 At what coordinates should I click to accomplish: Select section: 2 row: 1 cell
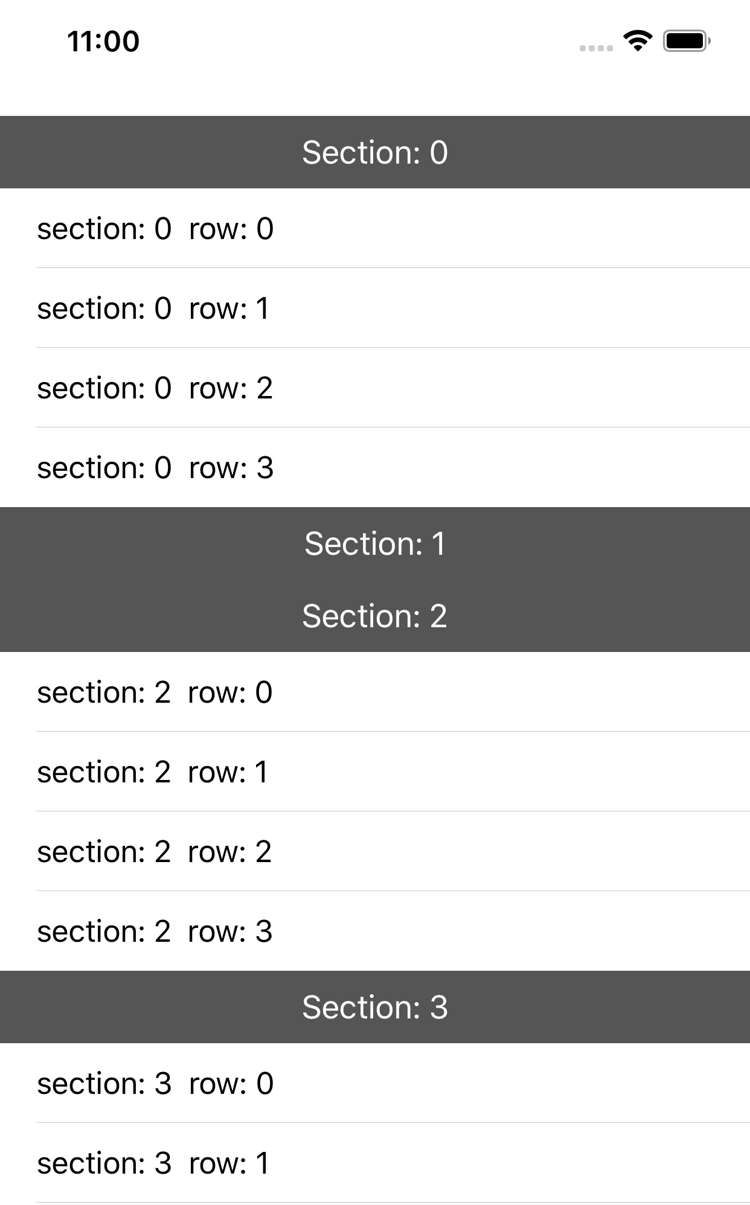375,772
